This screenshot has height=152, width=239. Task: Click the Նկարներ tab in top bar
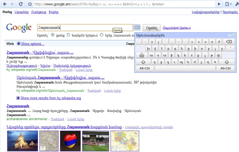[21, 12]
